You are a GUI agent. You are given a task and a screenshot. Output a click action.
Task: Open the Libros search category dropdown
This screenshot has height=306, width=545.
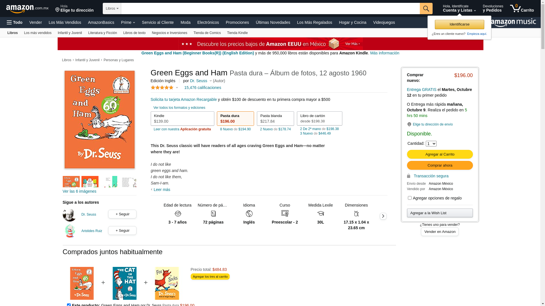[x=112, y=8]
